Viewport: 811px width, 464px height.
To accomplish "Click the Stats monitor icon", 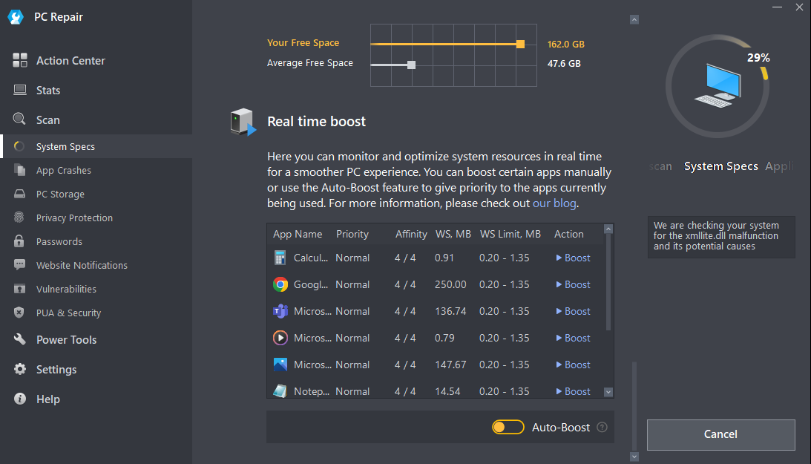I will click(19, 90).
